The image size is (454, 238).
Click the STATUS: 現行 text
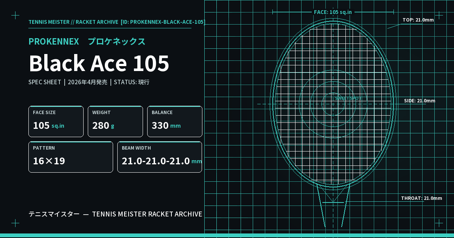(x=132, y=82)
